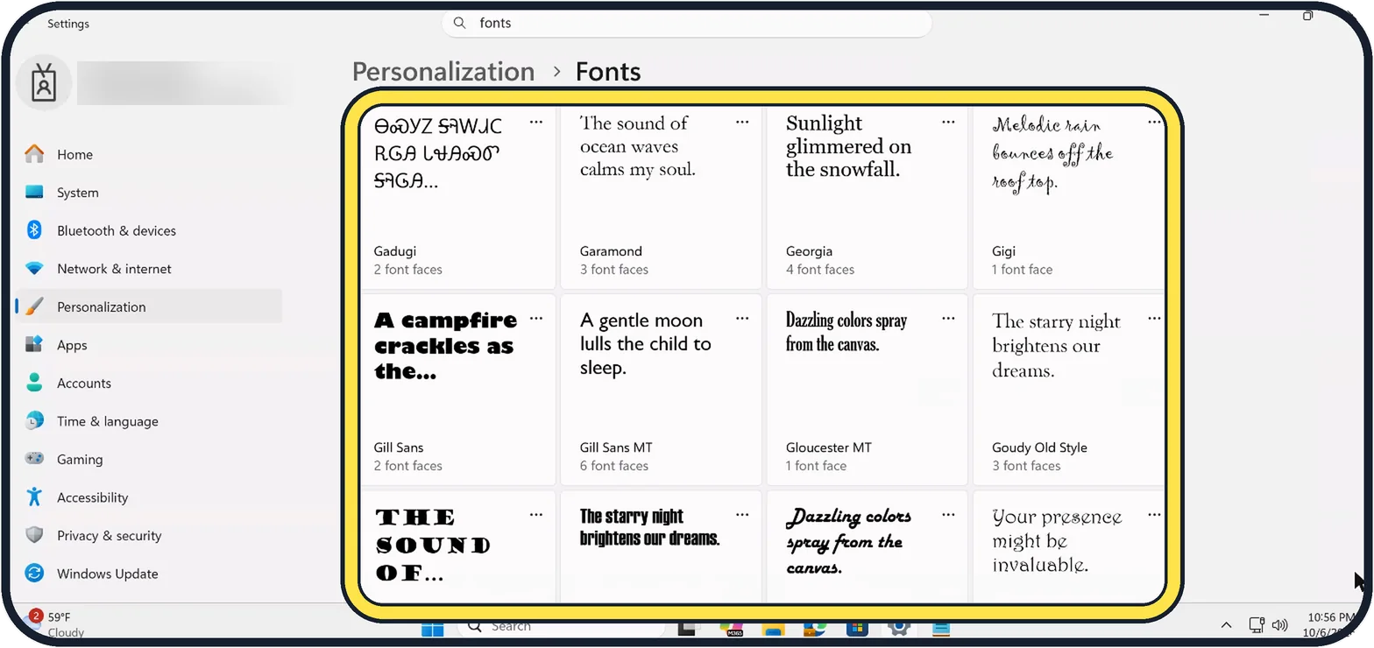Click the magnifier icon in settings search
This screenshot has width=1374, height=648.
coord(460,24)
